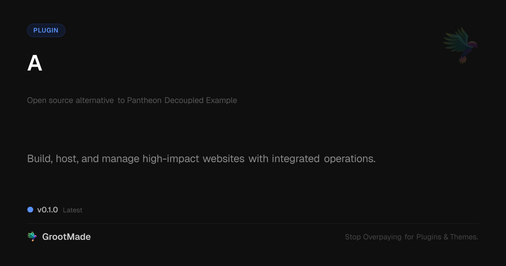Click the small GrootMade bird icon
The width and height of the screenshot is (506, 266).
[x=32, y=237]
